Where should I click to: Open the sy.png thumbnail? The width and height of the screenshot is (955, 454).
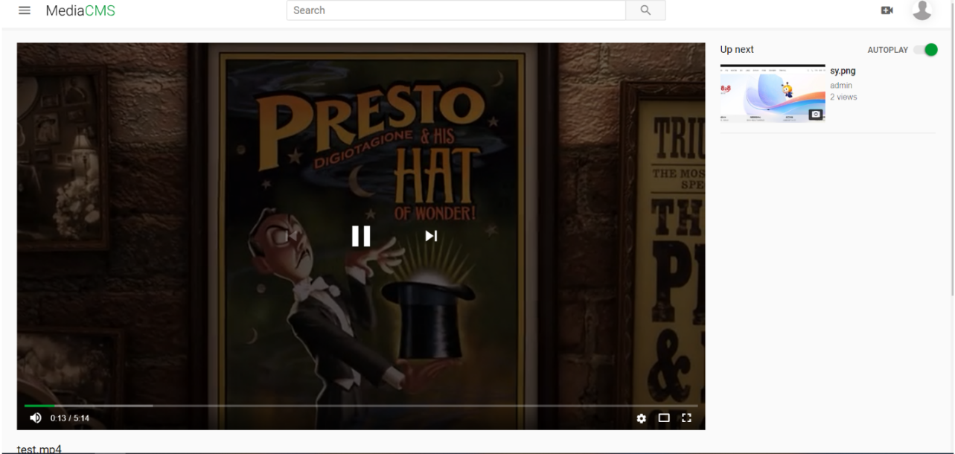pos(773,93)
